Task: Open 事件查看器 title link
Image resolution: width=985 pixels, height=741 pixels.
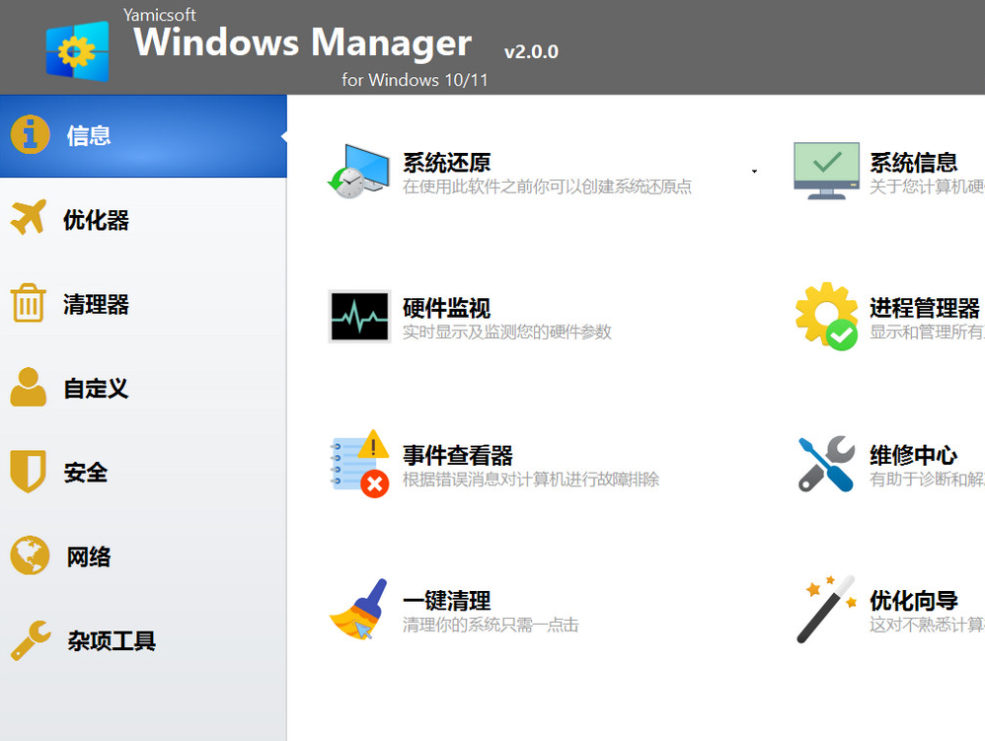Action: (x=458, y=455)
